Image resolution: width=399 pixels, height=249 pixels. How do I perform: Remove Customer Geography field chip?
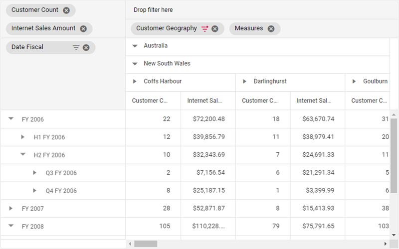[215, 29]
